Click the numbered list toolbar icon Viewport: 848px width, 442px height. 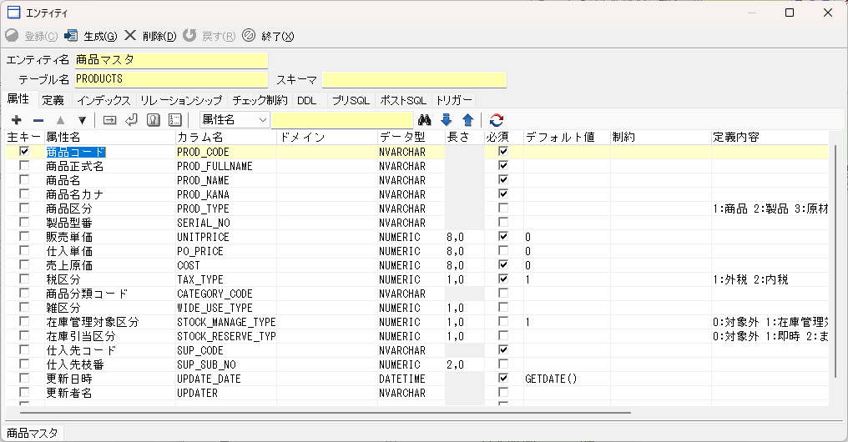pyautogui.click(x=175, y=120)
